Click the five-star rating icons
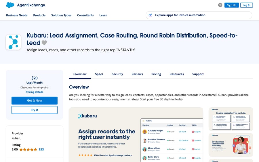The height and width of the screenshot is (162, 259). pos(28,150)
